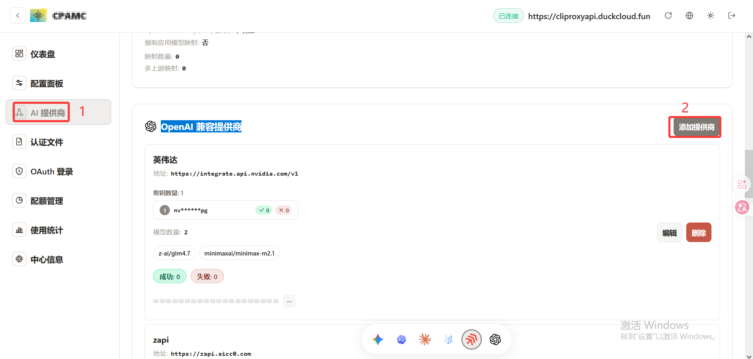Click the https://zapi.aicc0.com address
This screenshot has height=359, width=753.
(211, 354)
